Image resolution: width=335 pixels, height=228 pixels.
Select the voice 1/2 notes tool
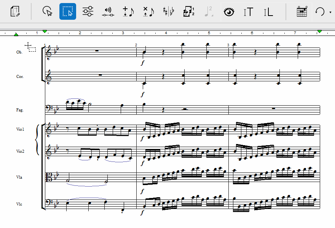(188, 11)
